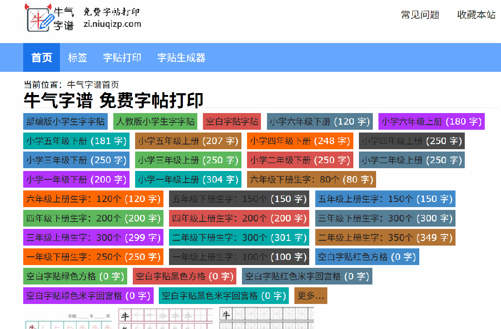Open 常见问题 from top navigation

pyautogui.click(x=419, y=15)
